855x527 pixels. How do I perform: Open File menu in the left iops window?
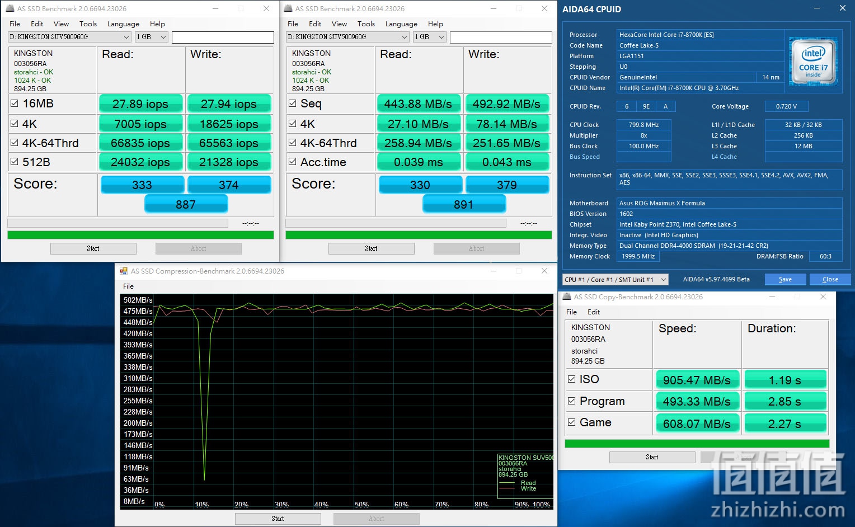[15, 23]
